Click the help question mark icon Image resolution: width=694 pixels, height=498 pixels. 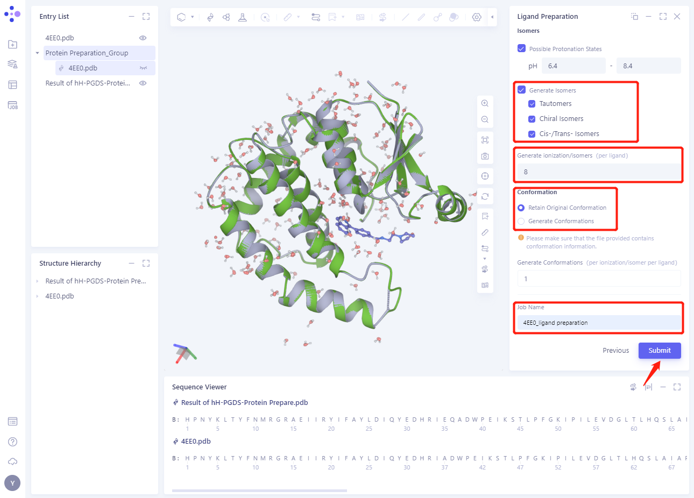pyautogui.click(x=13, y=442)
